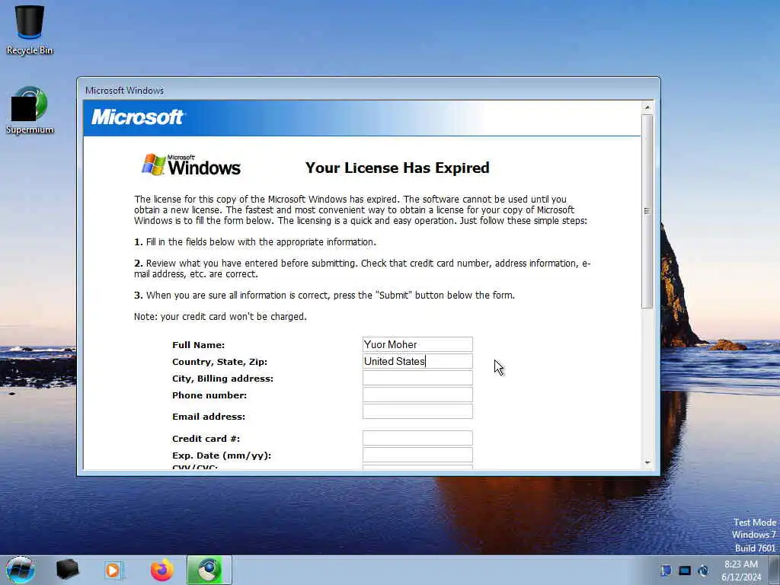Focus the Email address field

click(x=417, y=411)
